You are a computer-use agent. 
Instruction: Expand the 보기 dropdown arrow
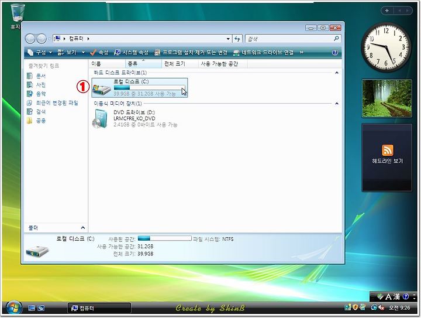83,53
